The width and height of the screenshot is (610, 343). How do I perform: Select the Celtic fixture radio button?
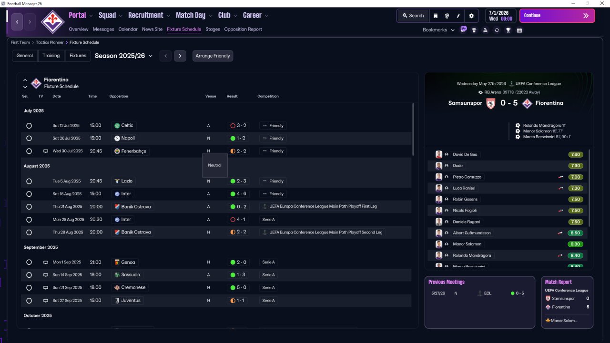(x=29, y=126)
